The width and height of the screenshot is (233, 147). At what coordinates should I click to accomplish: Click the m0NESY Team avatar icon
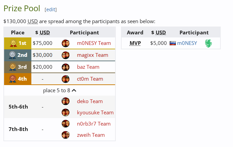click(x=66, y=43)
